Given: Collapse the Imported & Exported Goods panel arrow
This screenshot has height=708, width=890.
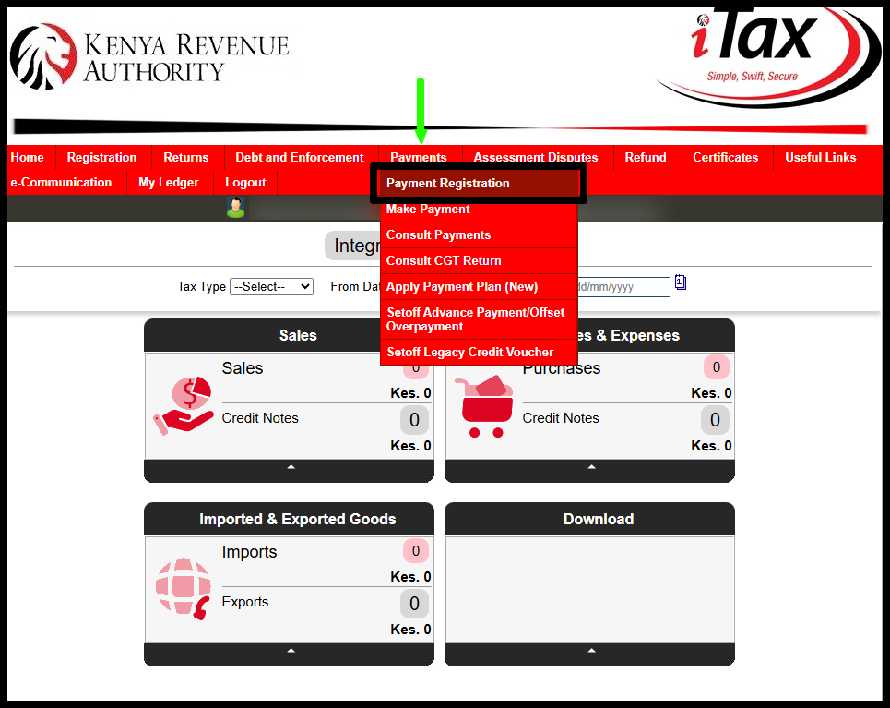Looking at the screenshot, I should pos(291,650).
